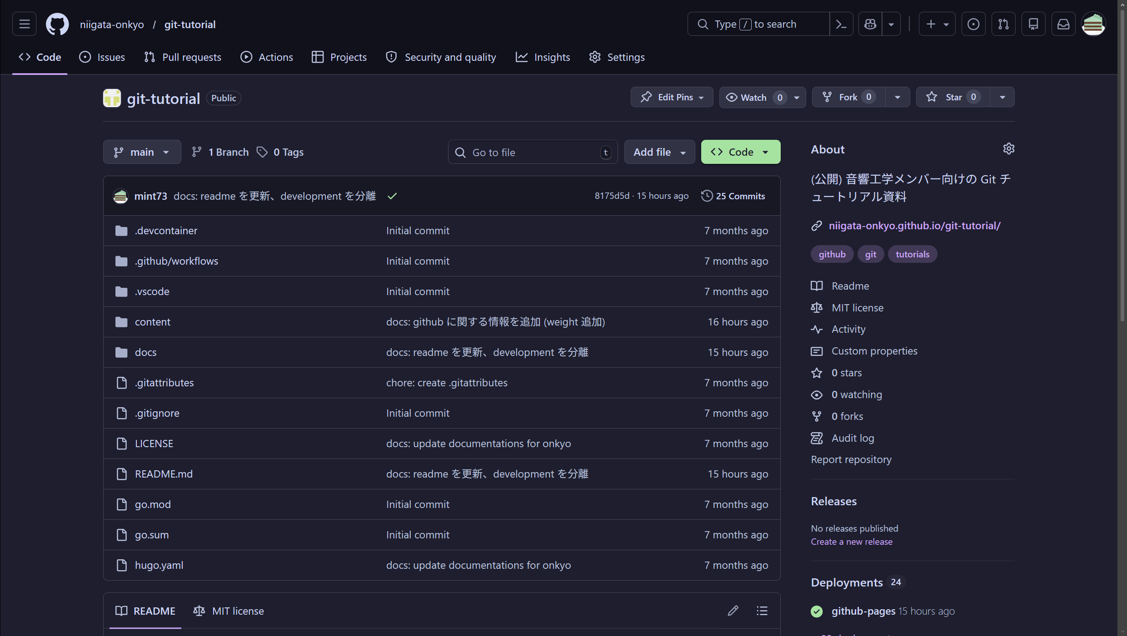Click Report repository link

pyautogui.click(x=851, y=459)
